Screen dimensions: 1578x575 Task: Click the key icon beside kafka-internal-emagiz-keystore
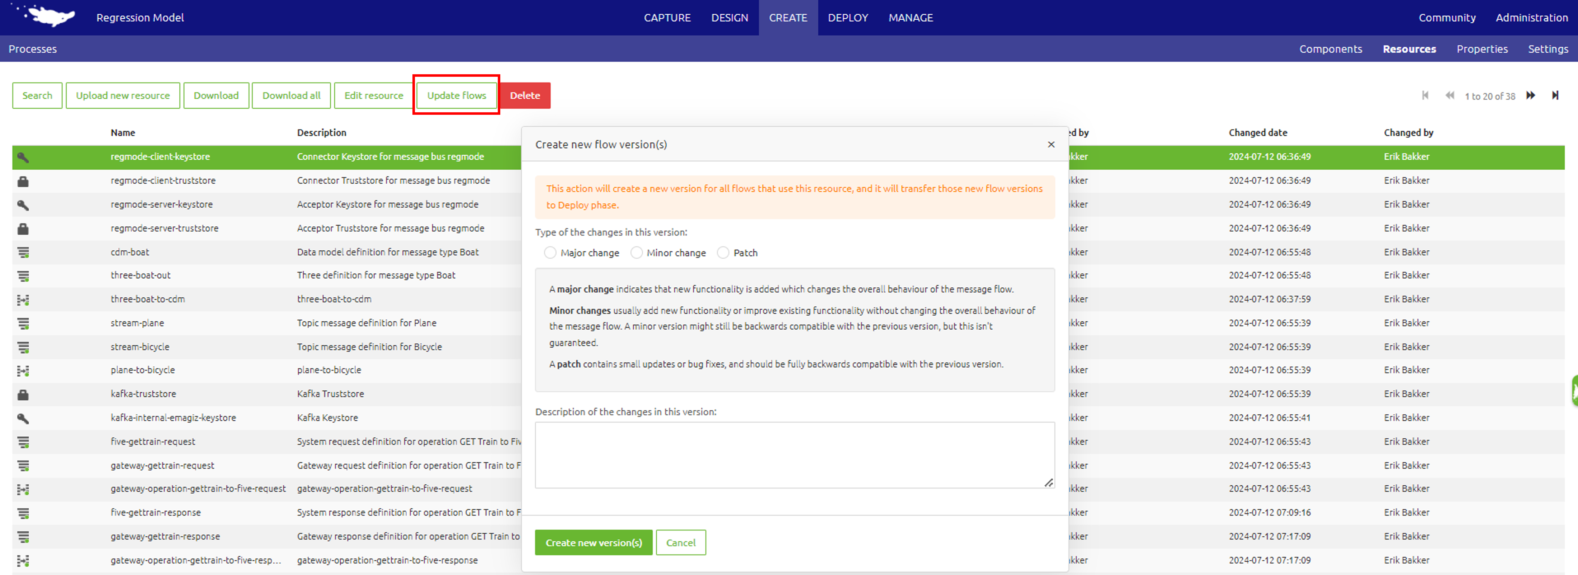click(x=23, y=418)
